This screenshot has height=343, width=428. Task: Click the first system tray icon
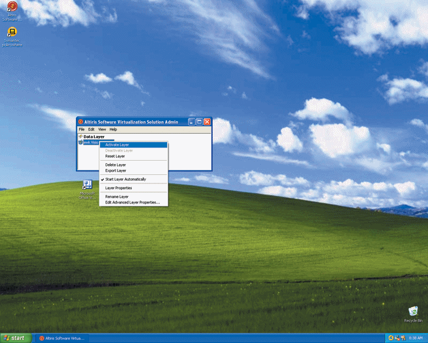390,338
